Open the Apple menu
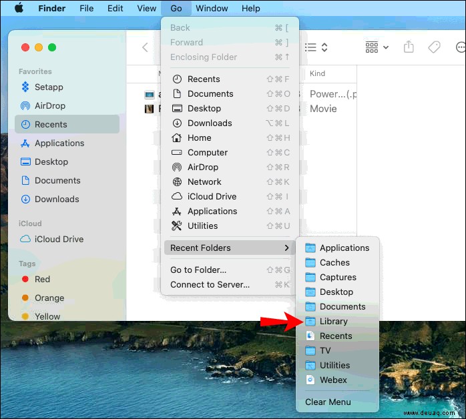The height and width of the screenshot is (419, 466). pyautogui.click(x=19, y=8)
